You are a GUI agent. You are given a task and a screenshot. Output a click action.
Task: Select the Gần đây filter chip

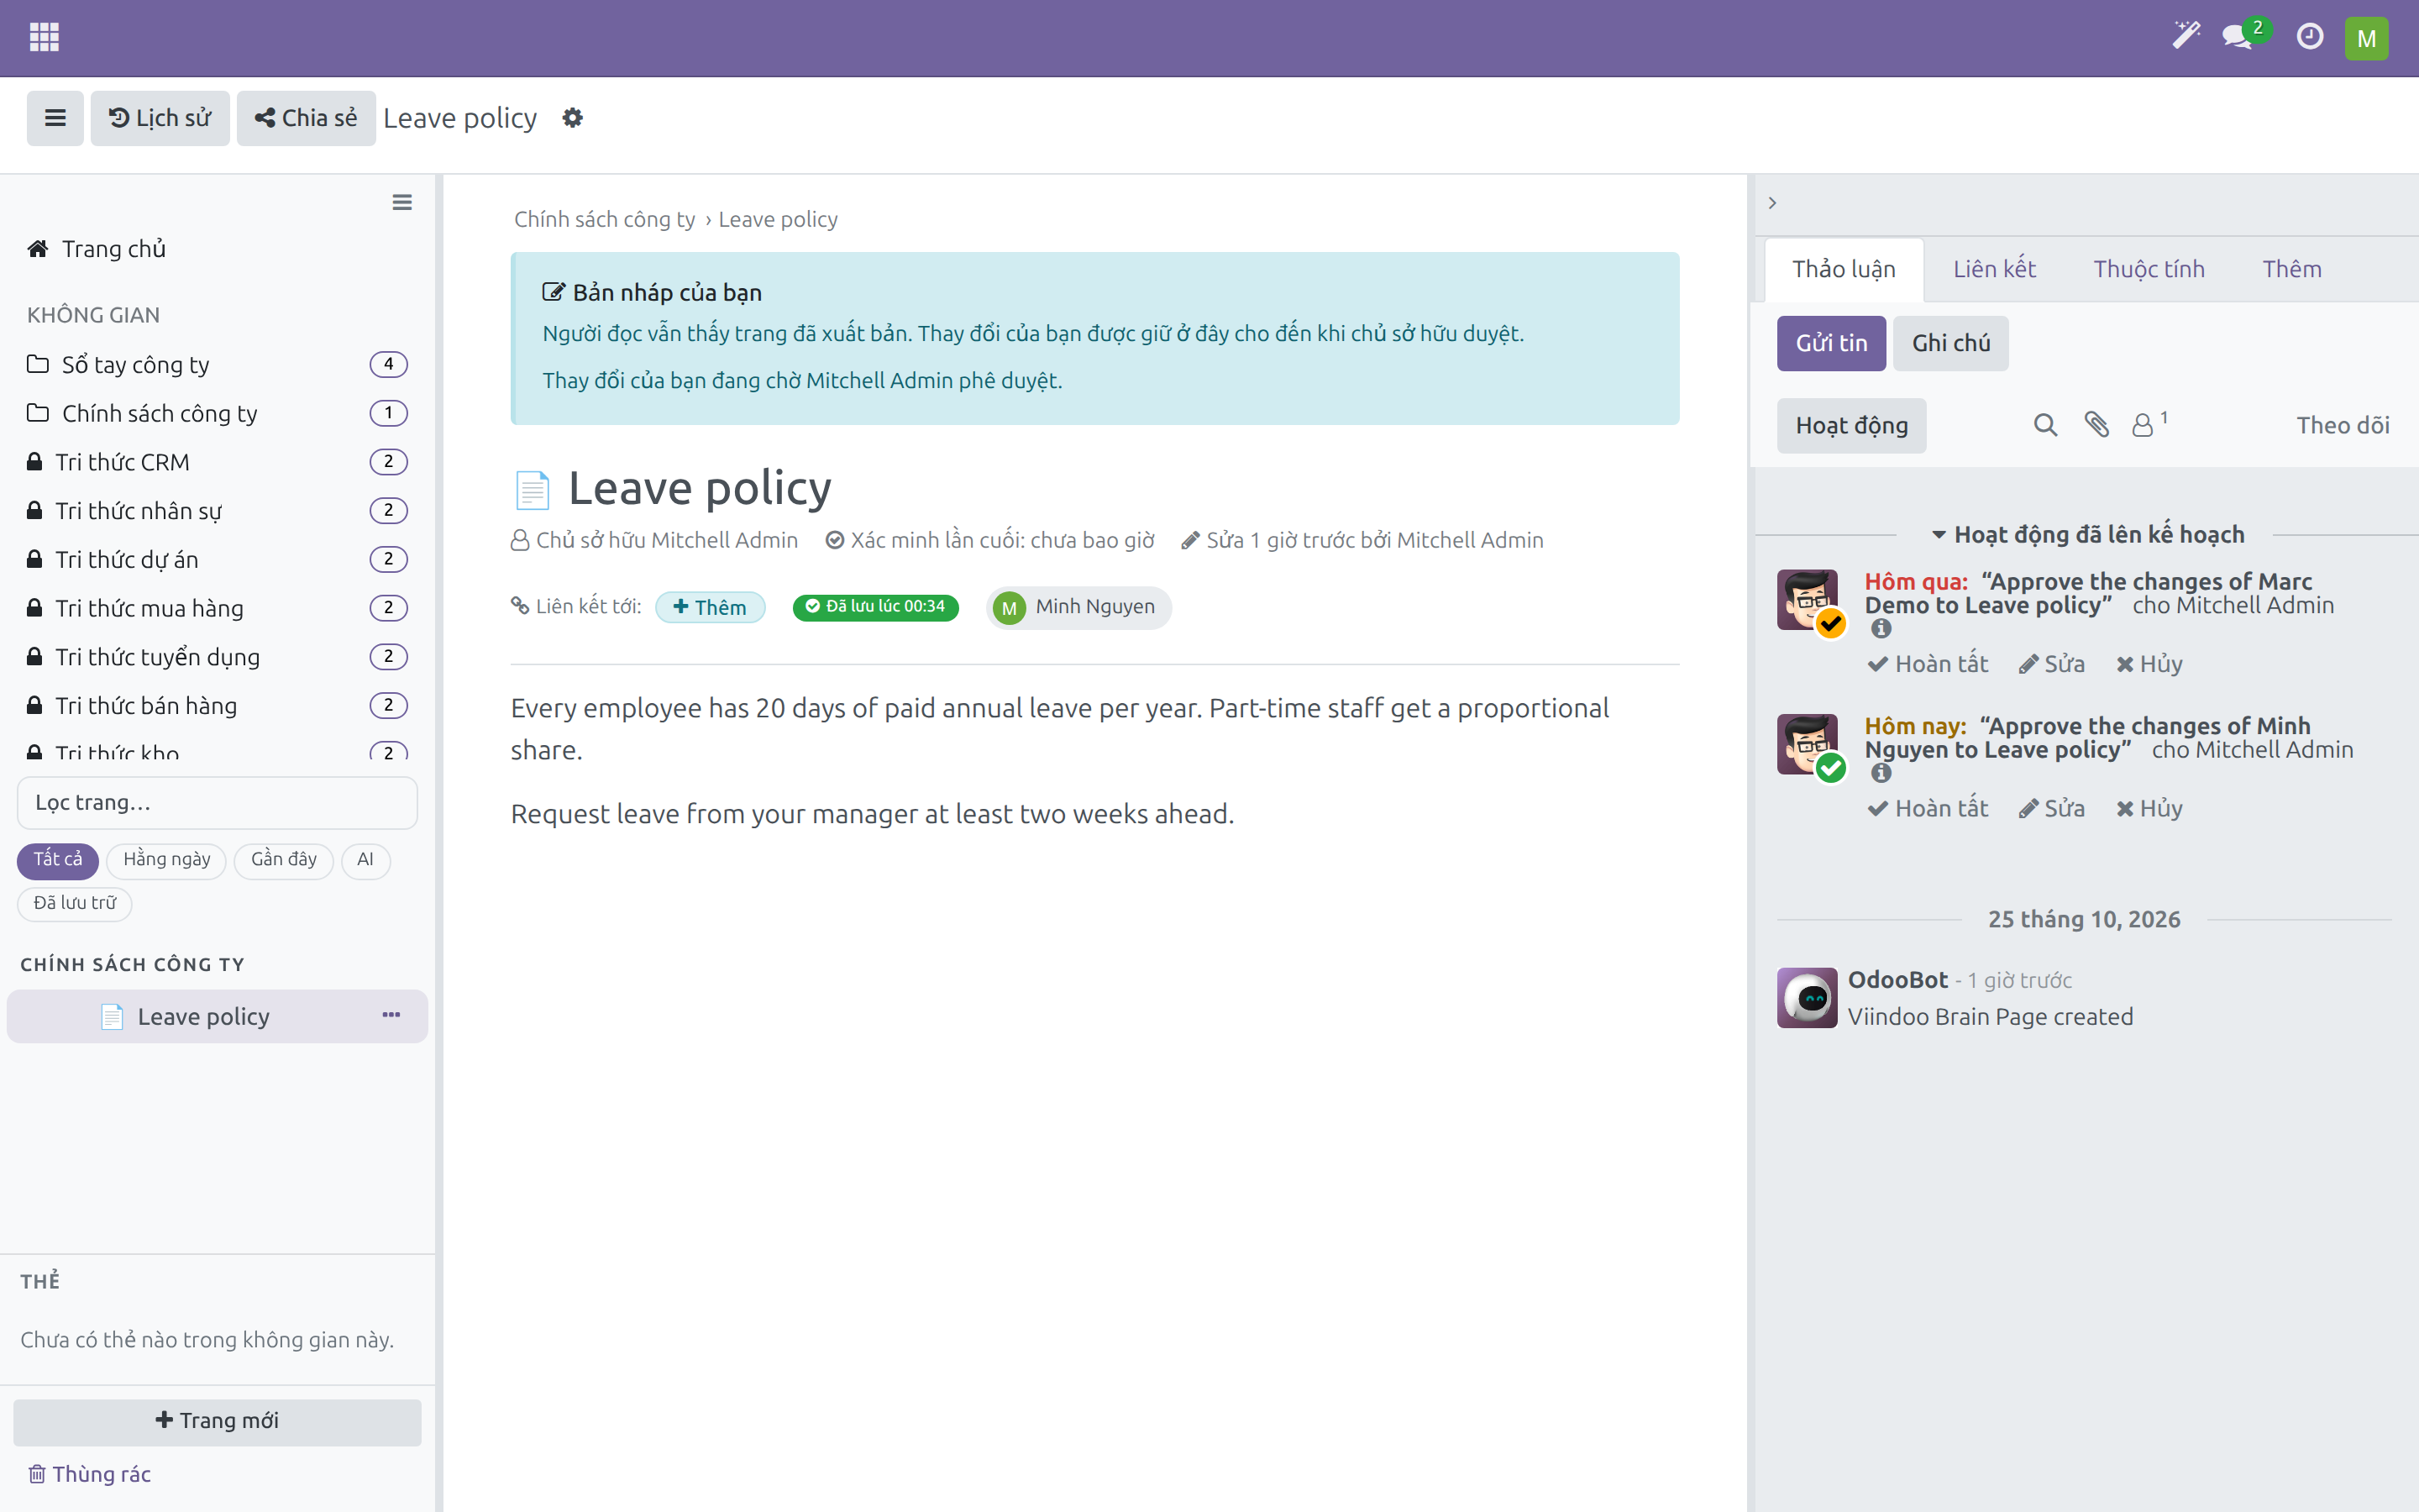tap(284, 860)
